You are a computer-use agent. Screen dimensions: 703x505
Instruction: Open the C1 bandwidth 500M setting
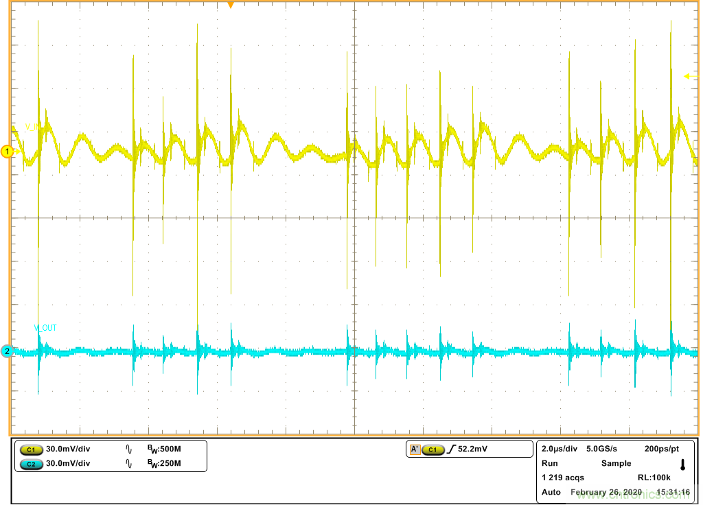pos(164,449)
